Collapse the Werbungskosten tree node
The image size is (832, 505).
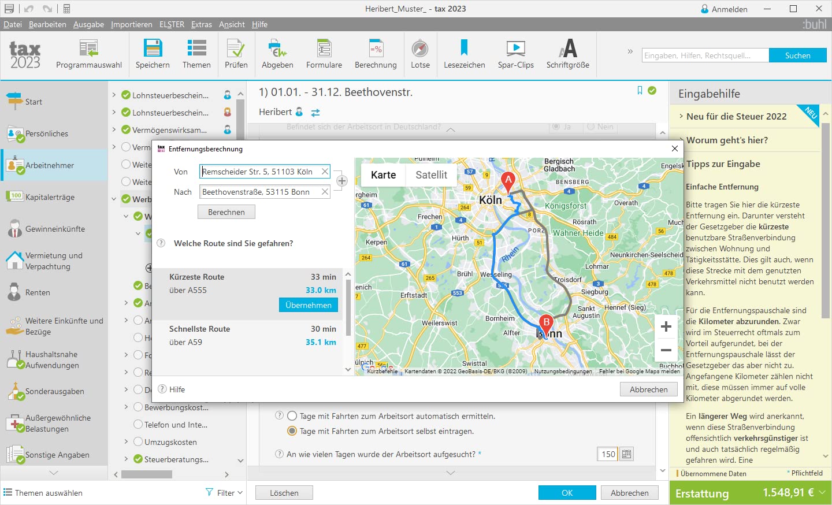click(114, 199)
